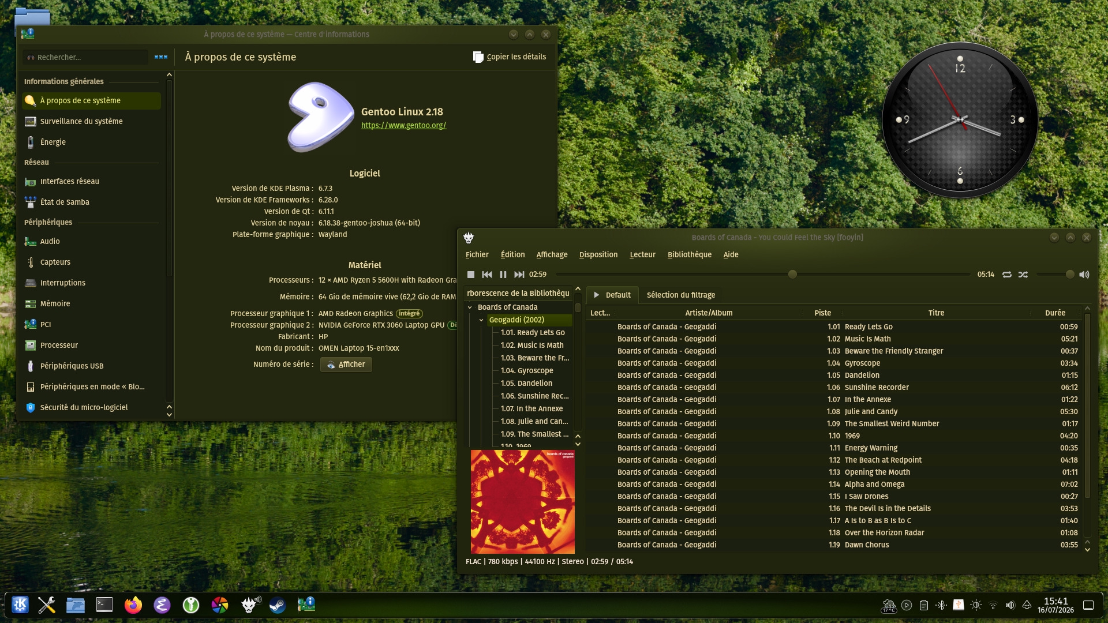Launch Emacs from the taskbar
This screenshot has width=1108, height=623.
(162, 605)
